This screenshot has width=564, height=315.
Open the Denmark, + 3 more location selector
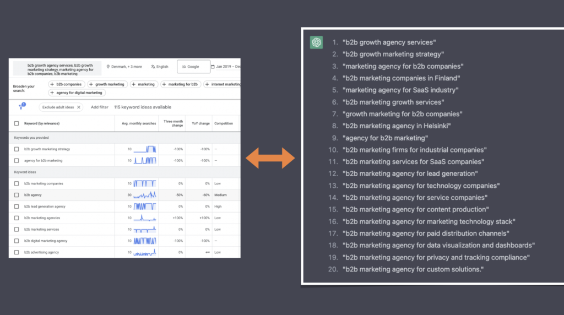click(124, 67)
